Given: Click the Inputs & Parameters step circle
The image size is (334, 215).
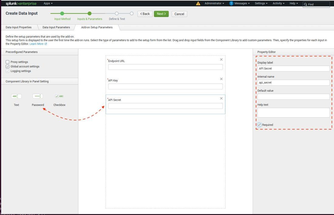Looking at the screenshot, I should 90,13.
